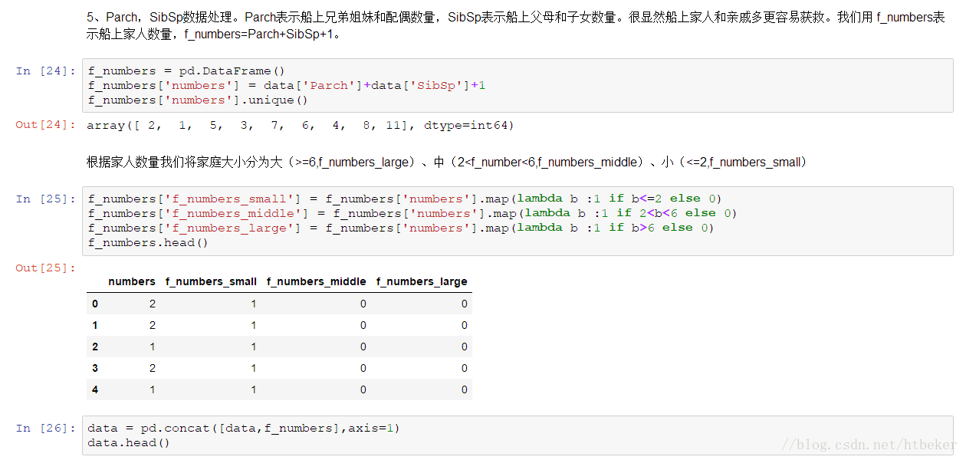The height and width of the screenshot is (460, 966).
Task: Click the 'f_numbers_middle' column header
Action: [316, 282]
